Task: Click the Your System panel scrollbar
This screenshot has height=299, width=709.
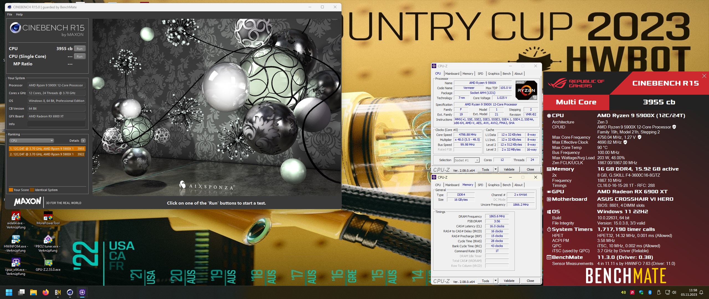Action: [91, 113]
